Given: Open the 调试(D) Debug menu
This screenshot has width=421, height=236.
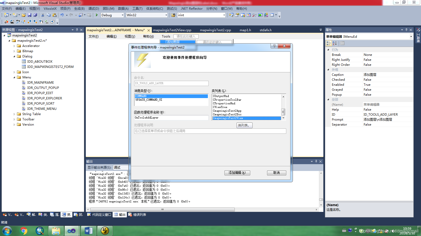Looking at the screenshot, I should click(x=94, y=9).
